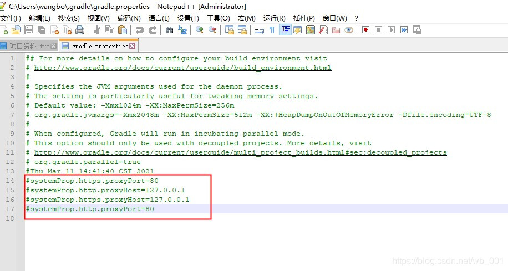Click text '#systemProp.https.proxyHost=127.0.0.1'
The height and width of the screenshot is (271, 508).
tap(108, 200)
